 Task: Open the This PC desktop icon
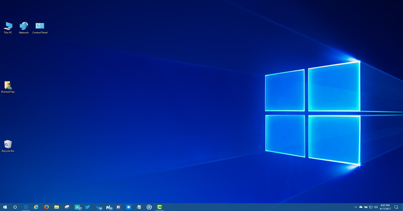pos(7,25)
